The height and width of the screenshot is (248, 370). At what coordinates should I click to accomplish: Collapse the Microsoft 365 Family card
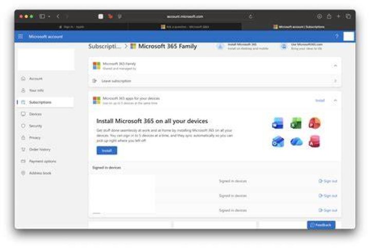(335, 66)
